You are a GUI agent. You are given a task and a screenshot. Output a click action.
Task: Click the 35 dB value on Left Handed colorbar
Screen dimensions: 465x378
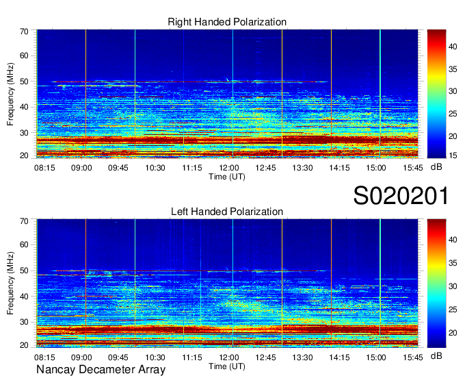(453, 263)
